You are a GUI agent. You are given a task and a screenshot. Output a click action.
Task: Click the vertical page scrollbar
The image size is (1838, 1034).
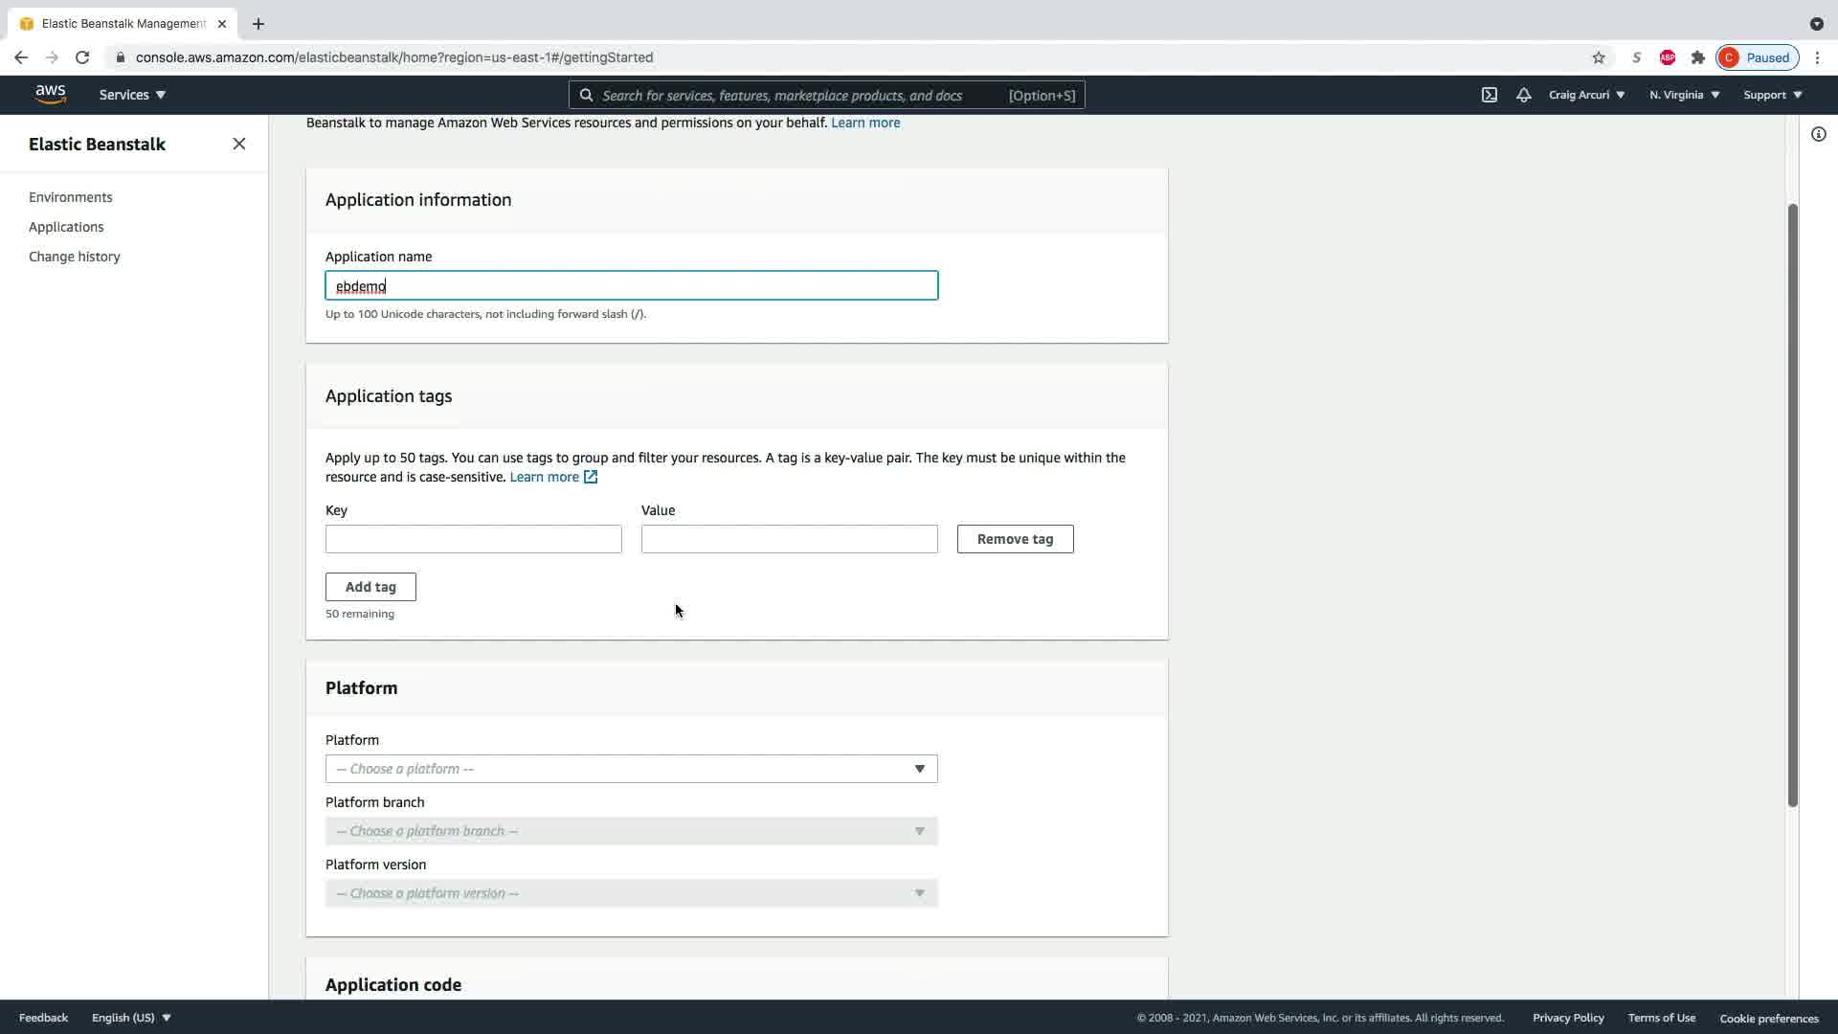coord(1792,506)
